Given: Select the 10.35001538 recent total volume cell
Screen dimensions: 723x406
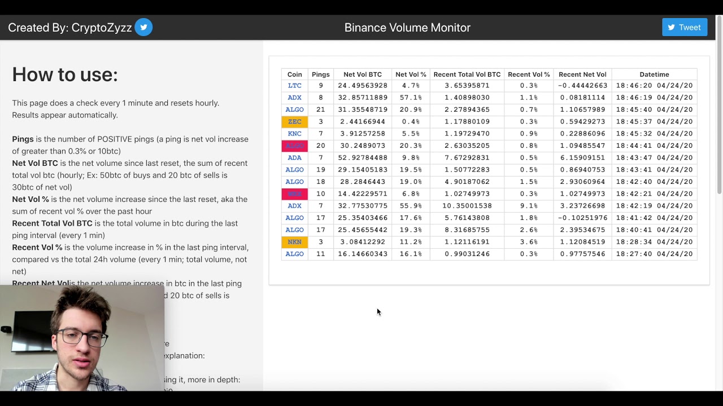Looking at the screenshot, I should 467,206.
